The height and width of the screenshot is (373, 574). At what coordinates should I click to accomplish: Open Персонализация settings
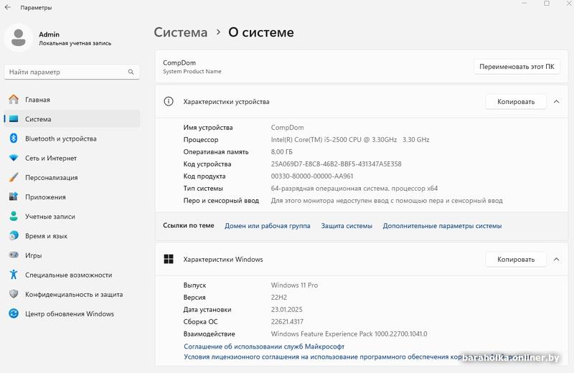pyautogui.click(x=72, y=177)
